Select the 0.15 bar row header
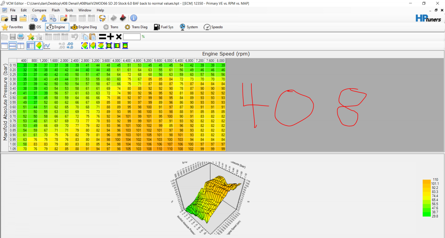 point(13,65)
